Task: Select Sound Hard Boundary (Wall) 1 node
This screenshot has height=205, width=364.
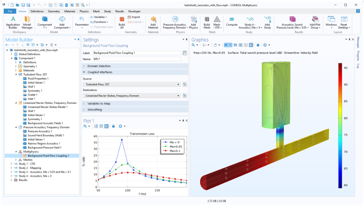Action: tap(46, 135)
